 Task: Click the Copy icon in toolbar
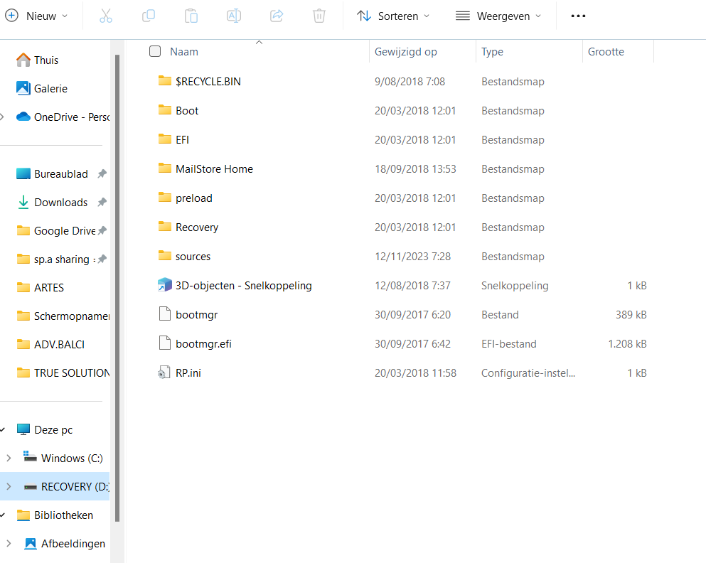pos(148,16)
